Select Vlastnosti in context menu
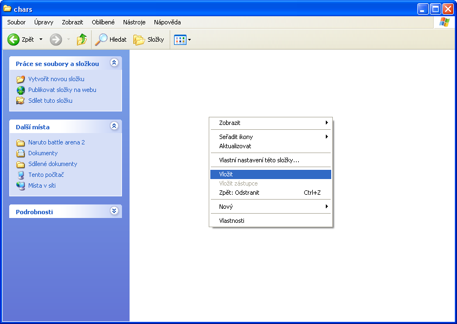Viewport: 457px width, 324px height. coord(271,221)
